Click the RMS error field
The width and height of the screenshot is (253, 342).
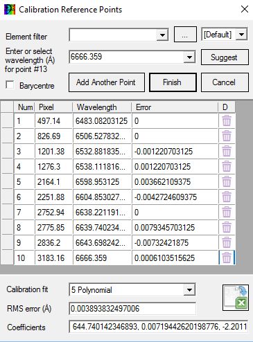(132, 309)
